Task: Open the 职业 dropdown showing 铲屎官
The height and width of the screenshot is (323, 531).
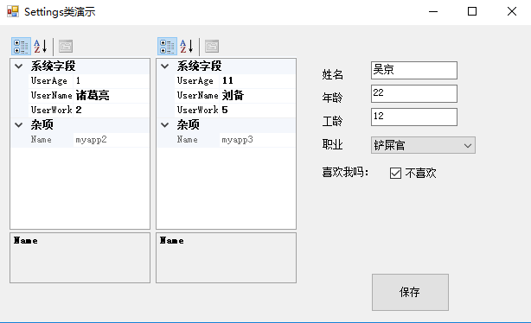Action: 423,145
